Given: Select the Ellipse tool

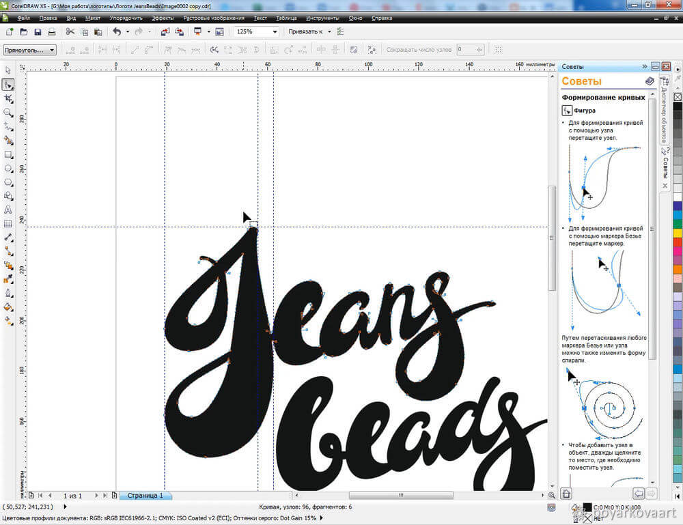Looking at the screenshot, I should click(x=8, y=169).
